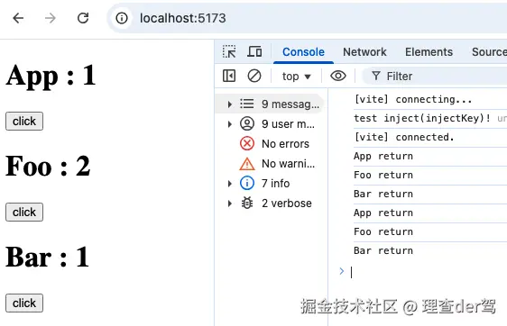Hide the console sidebar panel icon
This screenshot has width=507, height=326.
tap(229, 77)
